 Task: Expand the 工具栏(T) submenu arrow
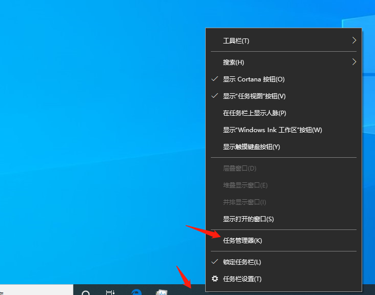click(x=354, y=40)
